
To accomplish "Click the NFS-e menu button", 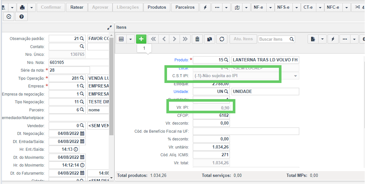I will point(283,7).
